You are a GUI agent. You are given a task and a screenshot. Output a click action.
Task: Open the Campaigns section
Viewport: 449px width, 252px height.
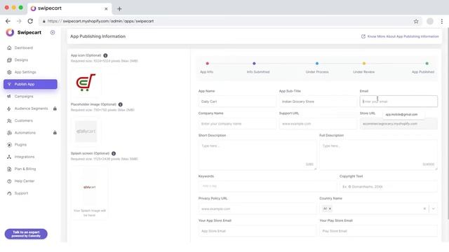(24, 97)
